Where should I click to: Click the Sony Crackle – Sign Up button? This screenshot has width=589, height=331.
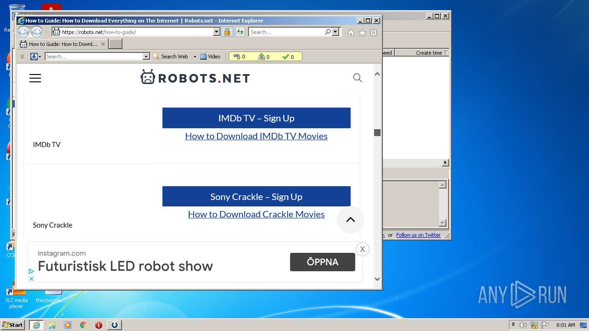point(256,197)
